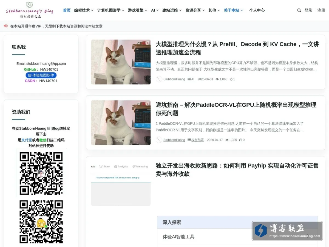Click the upper donation QR code
The image size is (329, 247).
click(x=41, y=174)
